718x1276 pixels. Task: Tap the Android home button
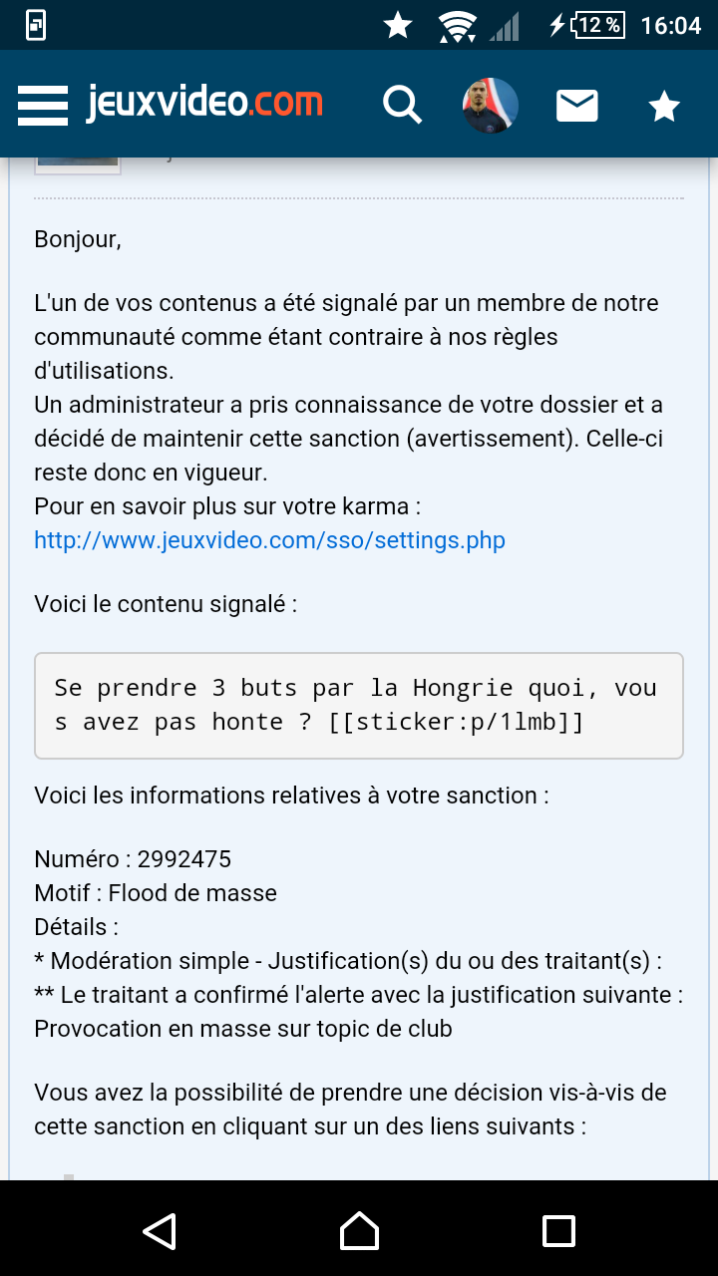coord(359,1230)
